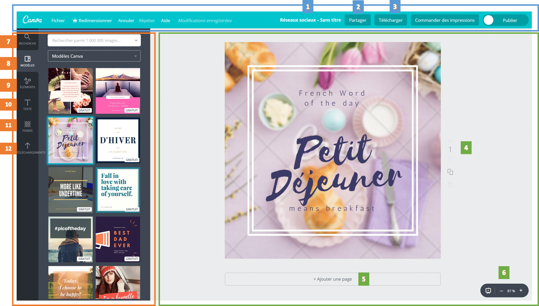Image resolution: width=539 pixels, height=306 pixels.
Task: Click the Partager button
Action: 358,20
